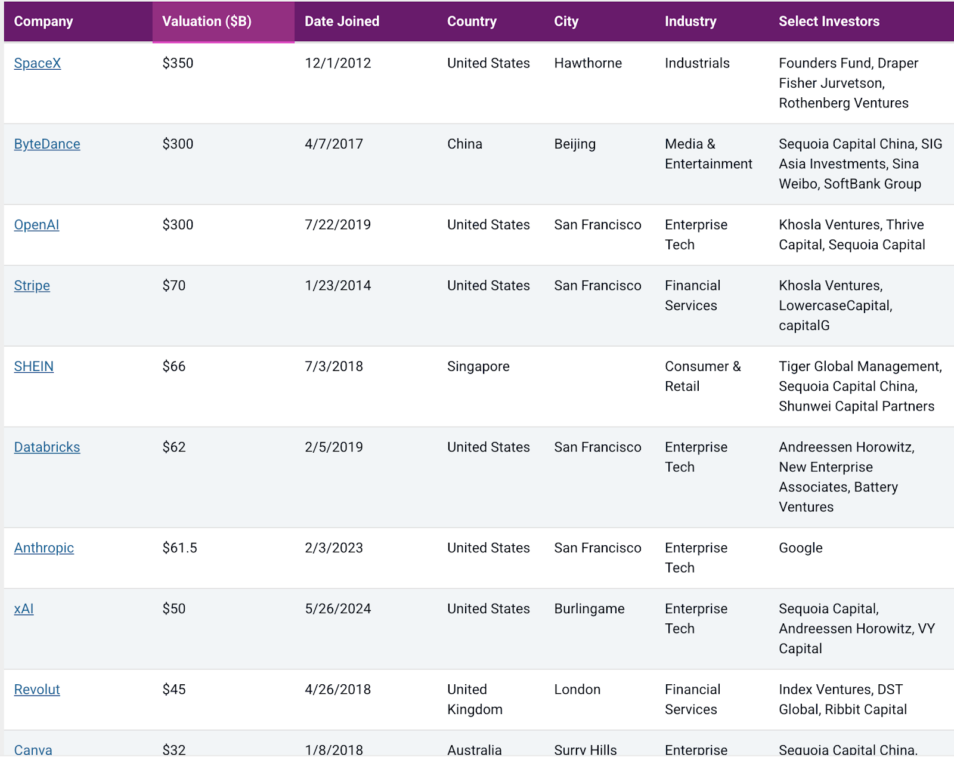Select xAI valuation $50
Screen dimensions: 954x757
[x=174, y=609]
